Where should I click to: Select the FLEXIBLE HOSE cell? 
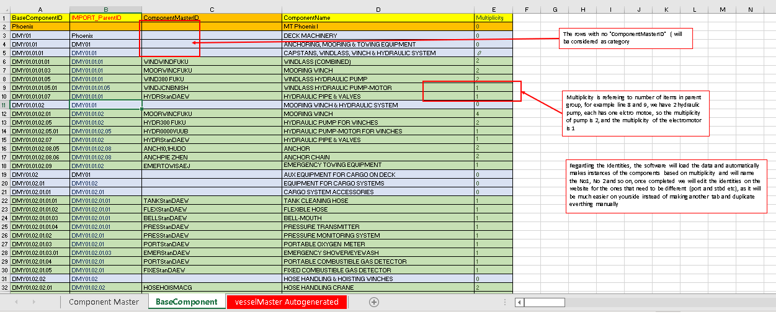(378, 209)
